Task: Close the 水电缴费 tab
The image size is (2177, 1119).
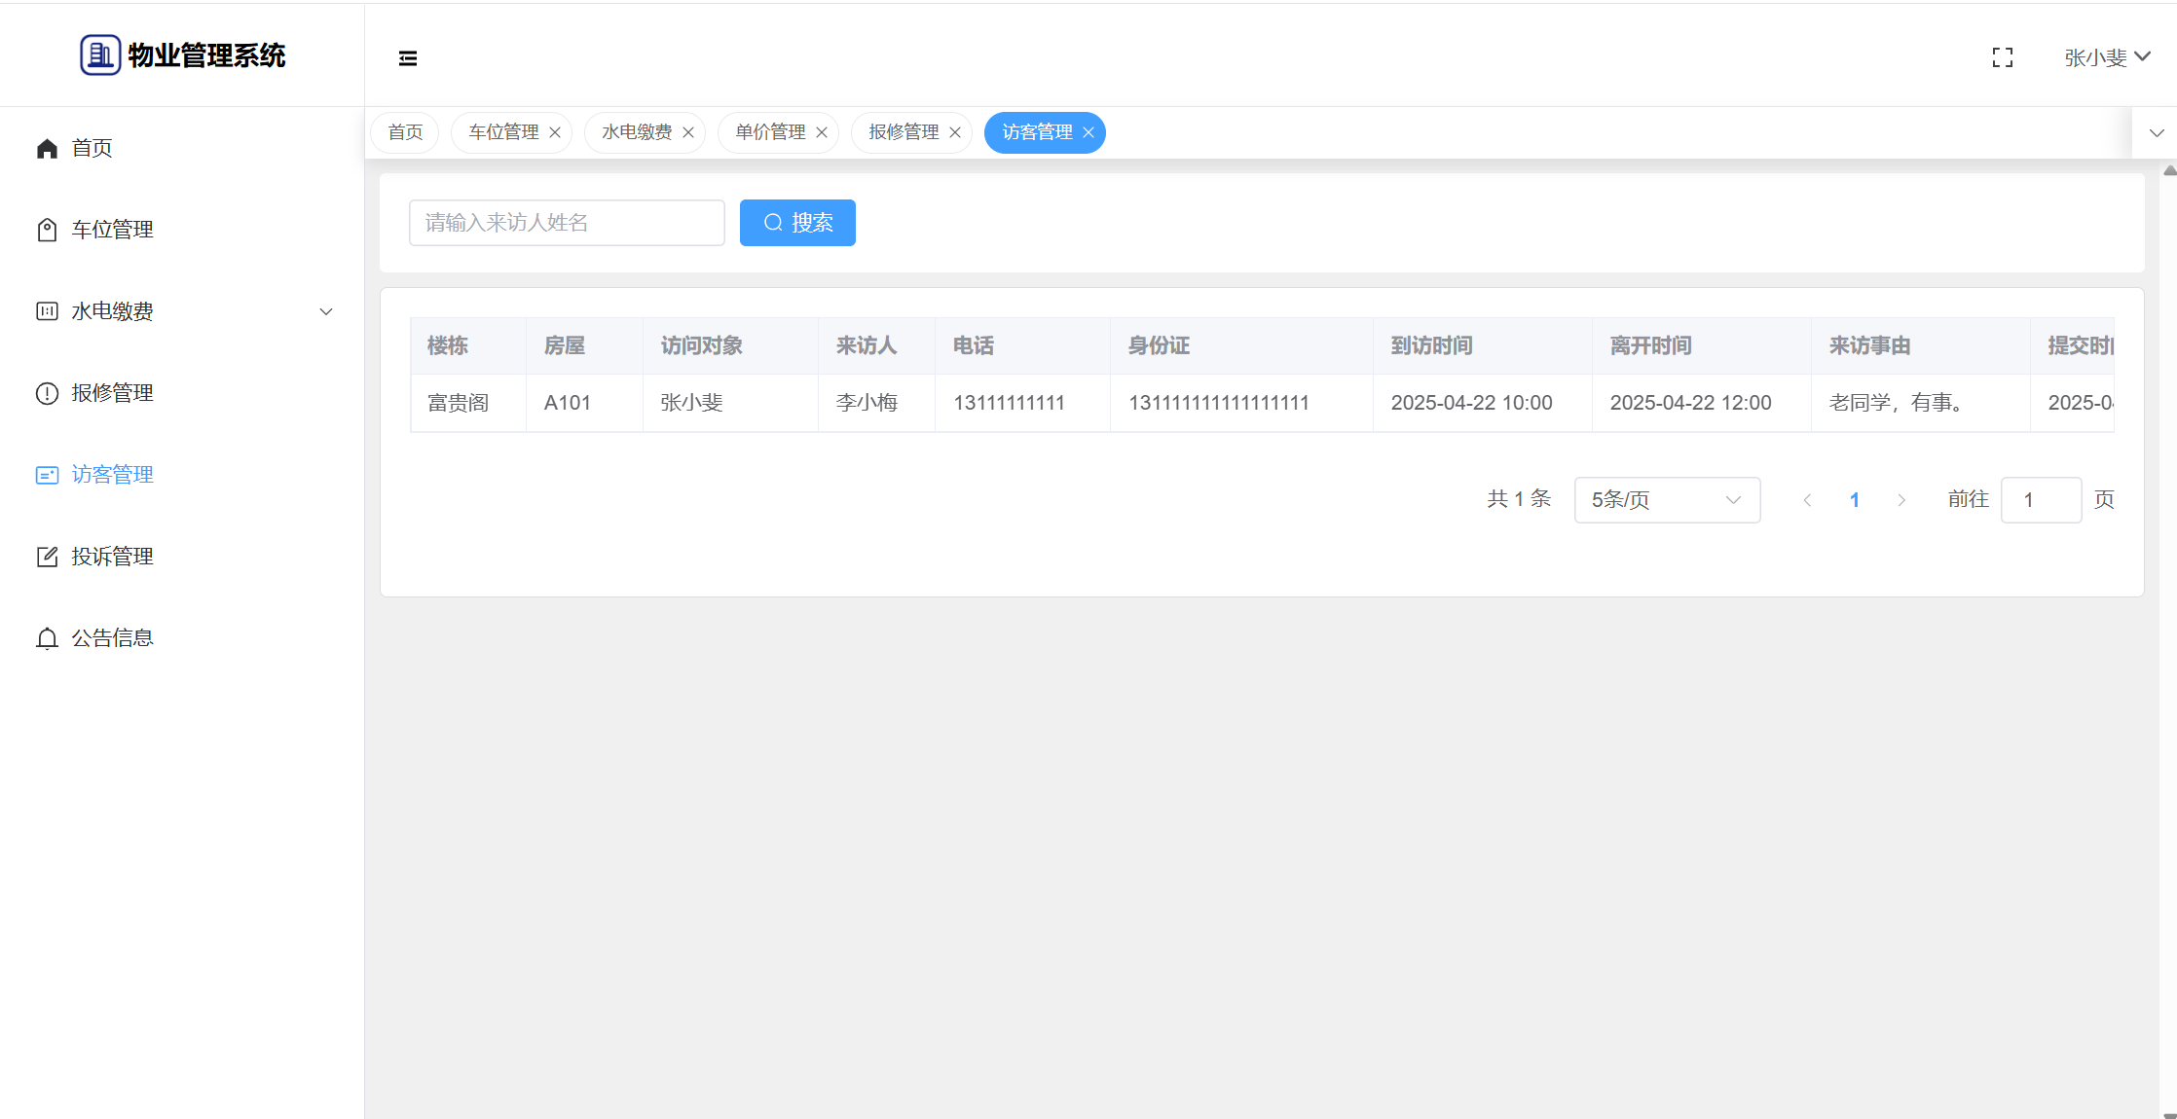Action: pos(688,132)
